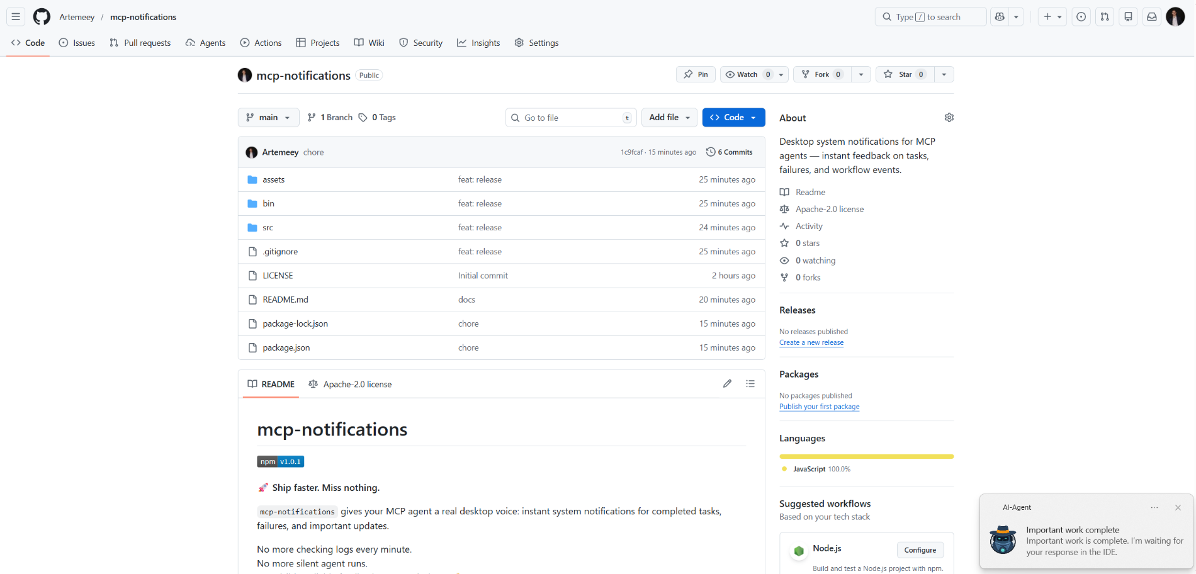Open the bin folder
Image resolution: width=1196 pixels, height=574 pixels.
(x=269, y=204)
